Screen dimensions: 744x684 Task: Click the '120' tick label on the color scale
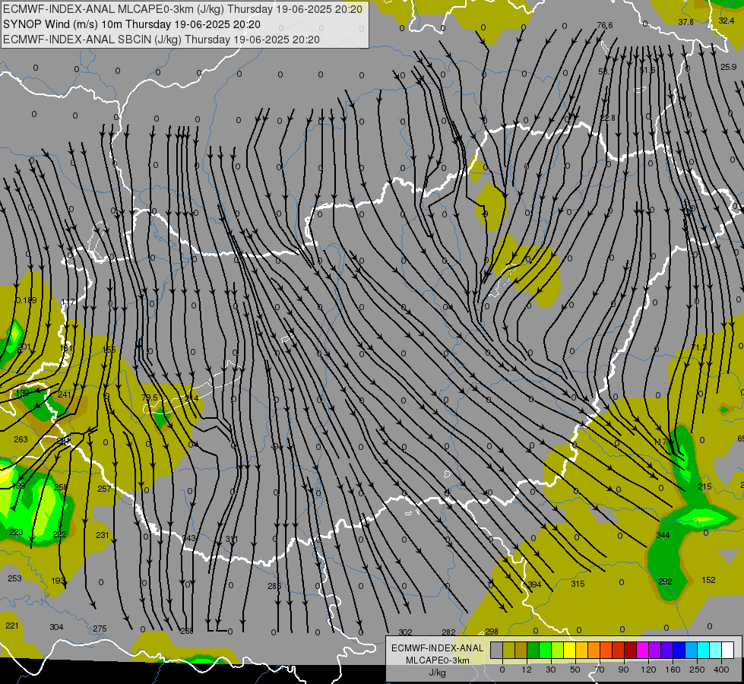[x=648, y=670]
